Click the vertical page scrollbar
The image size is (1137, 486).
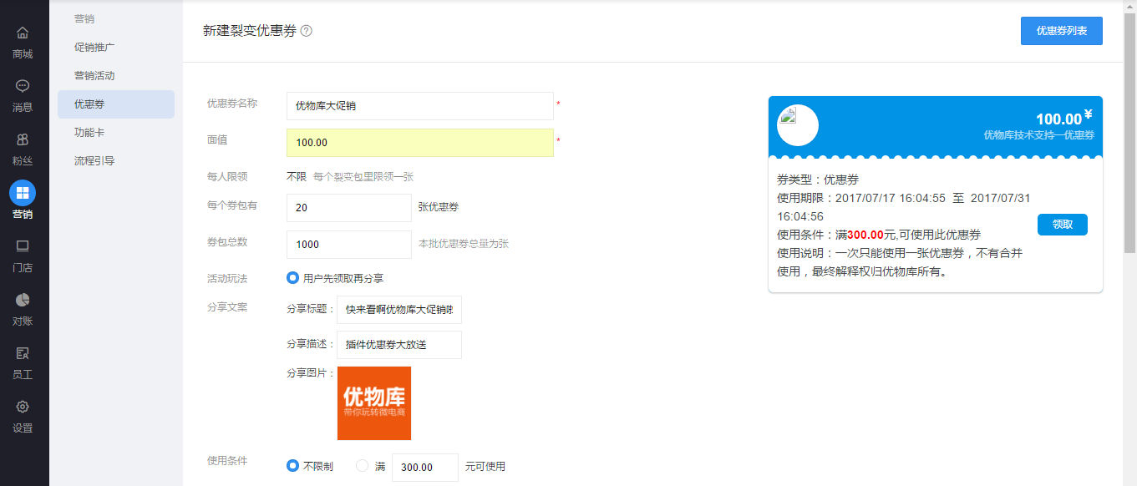point(1129,134)
